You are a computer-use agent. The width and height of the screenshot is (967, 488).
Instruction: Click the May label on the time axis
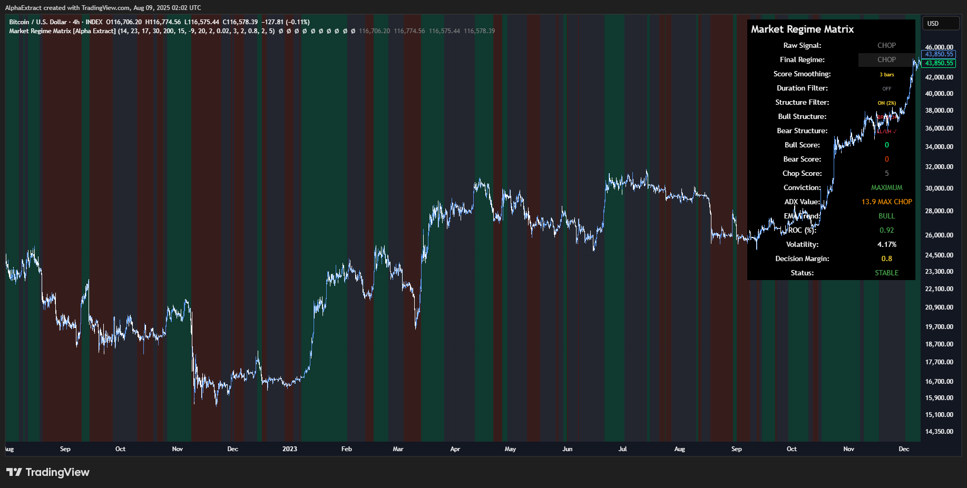pyautogui.click(x=510, y=449)
